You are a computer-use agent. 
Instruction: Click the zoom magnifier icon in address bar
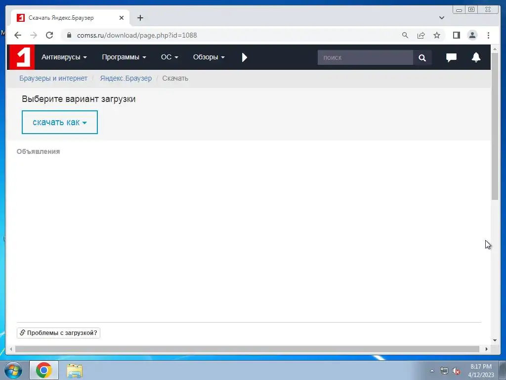[x=405, y=35]
